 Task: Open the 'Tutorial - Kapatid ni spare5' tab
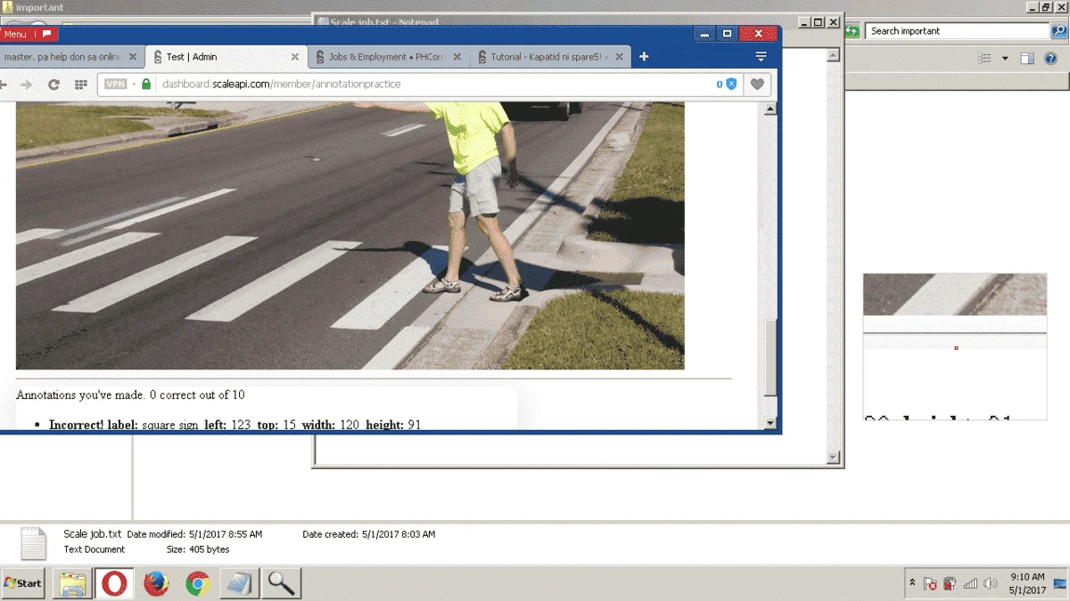point(550,57)
